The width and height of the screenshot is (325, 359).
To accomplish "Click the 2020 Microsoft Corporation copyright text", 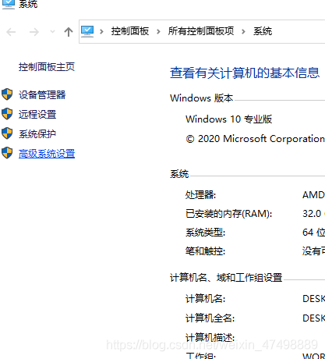I will (x=255, y=139).
